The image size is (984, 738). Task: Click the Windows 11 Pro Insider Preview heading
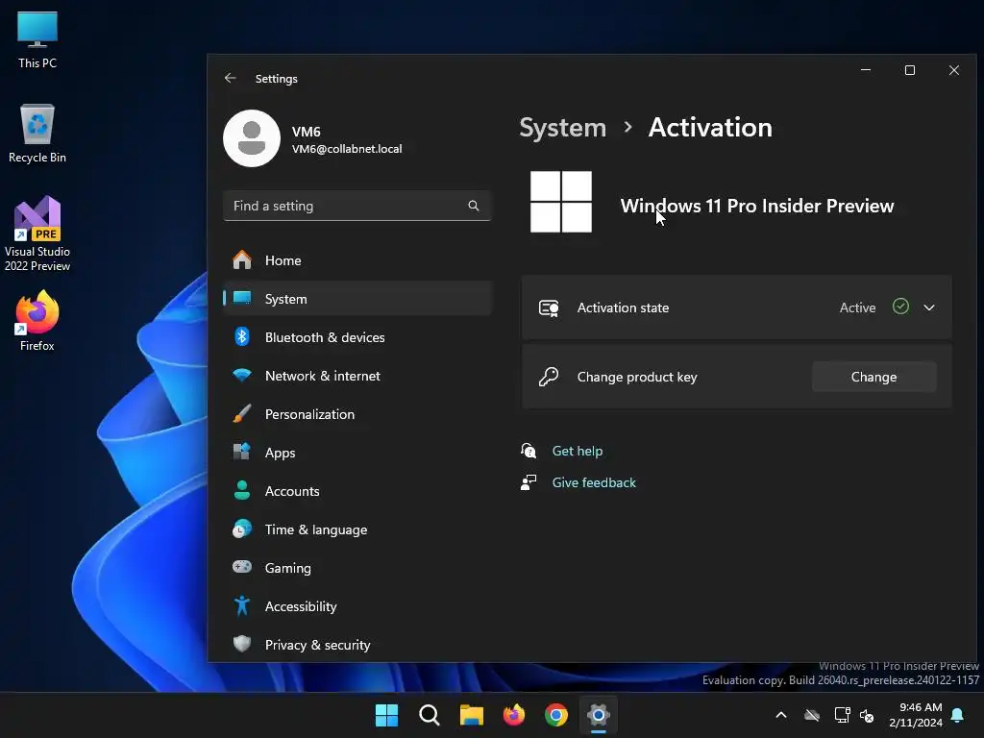[757, 206]
